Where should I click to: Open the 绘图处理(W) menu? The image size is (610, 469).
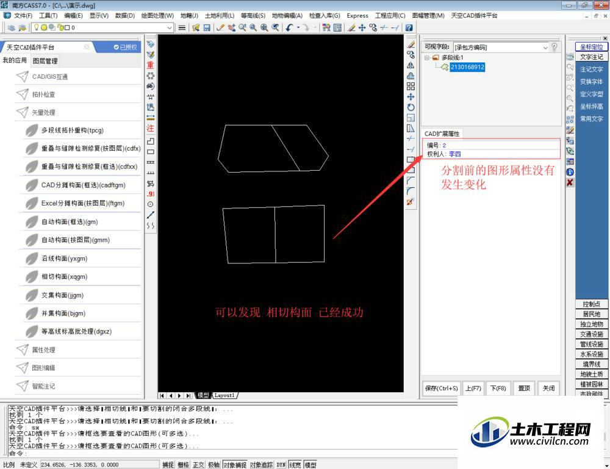tap(157, 16)
